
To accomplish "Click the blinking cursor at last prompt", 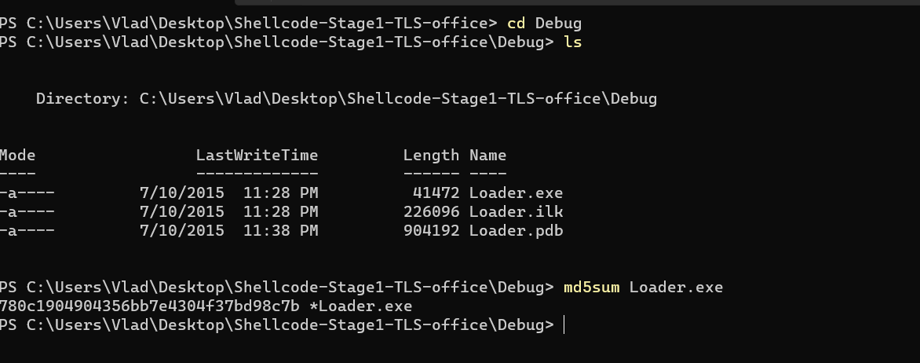I will coord(564,324).
